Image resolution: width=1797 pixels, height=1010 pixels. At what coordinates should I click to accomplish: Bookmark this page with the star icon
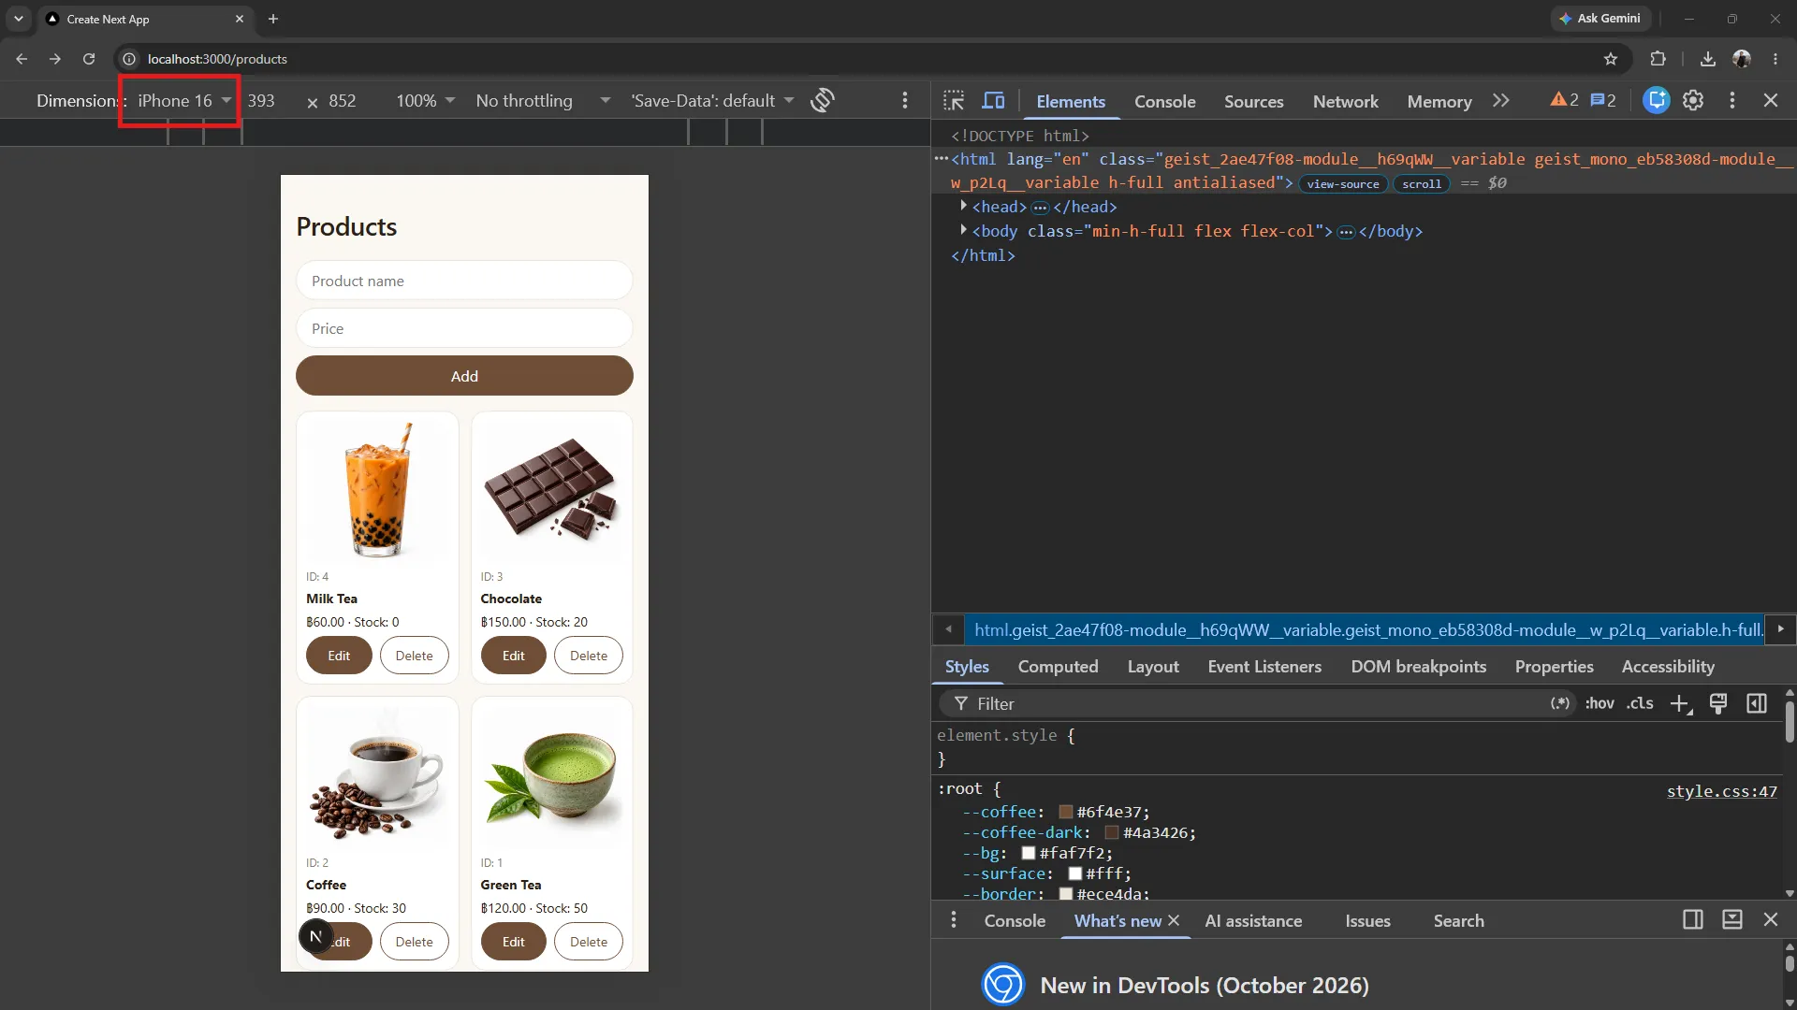point(1611,59)
